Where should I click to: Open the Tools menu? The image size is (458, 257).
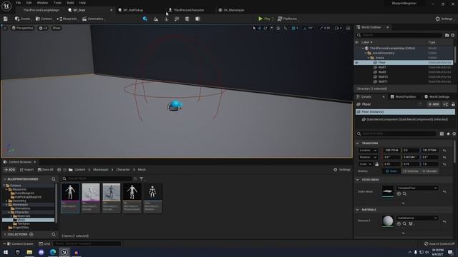tap(57, 3)
